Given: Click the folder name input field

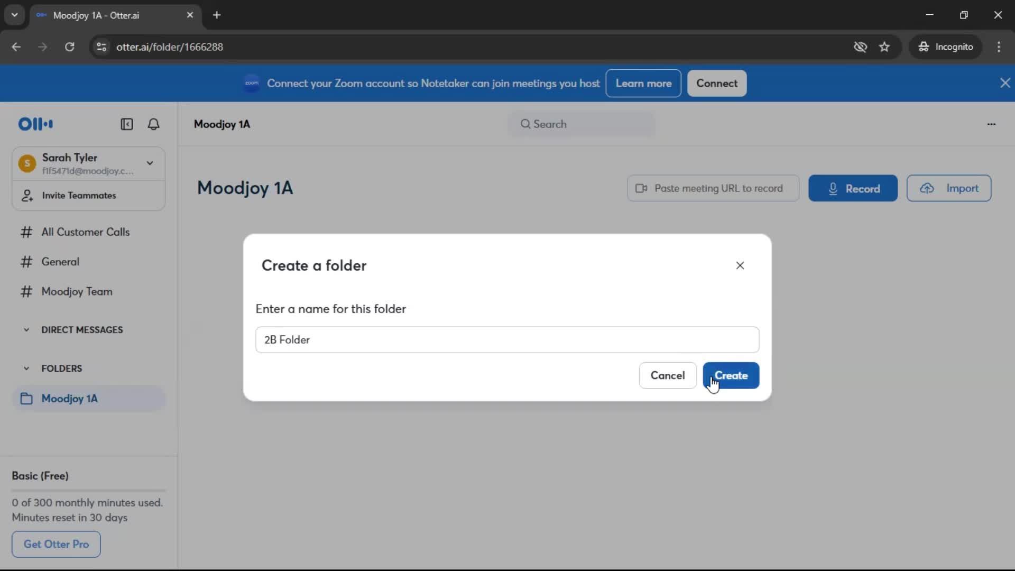Looking at the screenshot, I should point(507,340).
